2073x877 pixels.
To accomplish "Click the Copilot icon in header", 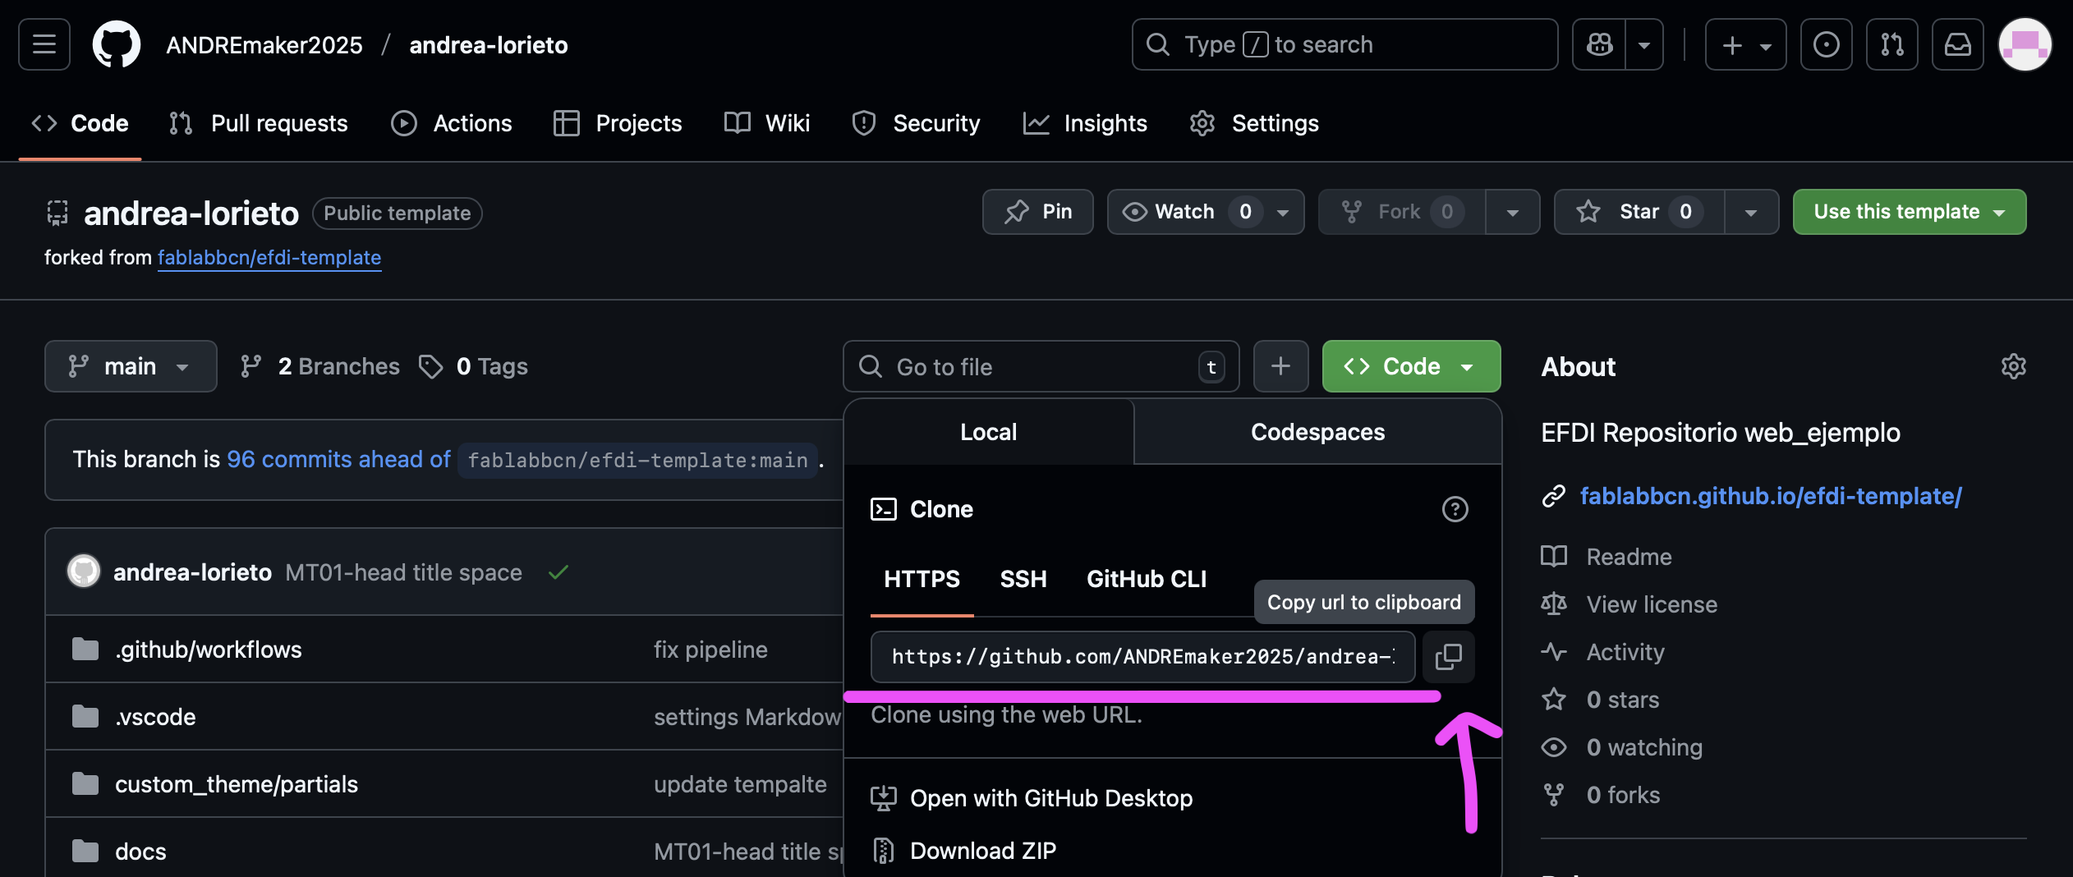I will [x=1599, y=44].
